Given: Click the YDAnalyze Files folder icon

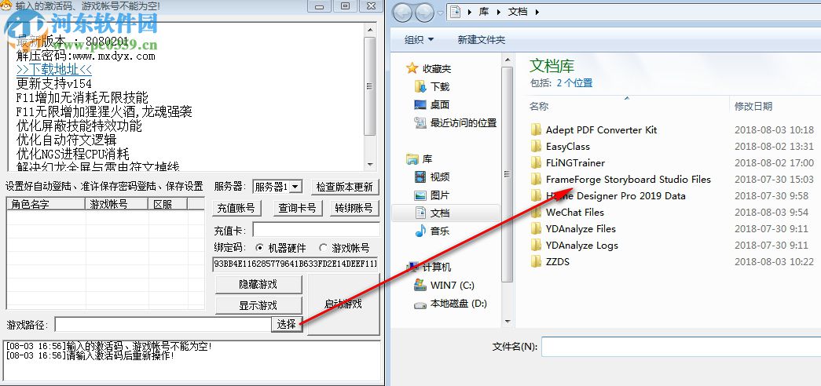Looking at the screenshot, I should coord(536,228).
